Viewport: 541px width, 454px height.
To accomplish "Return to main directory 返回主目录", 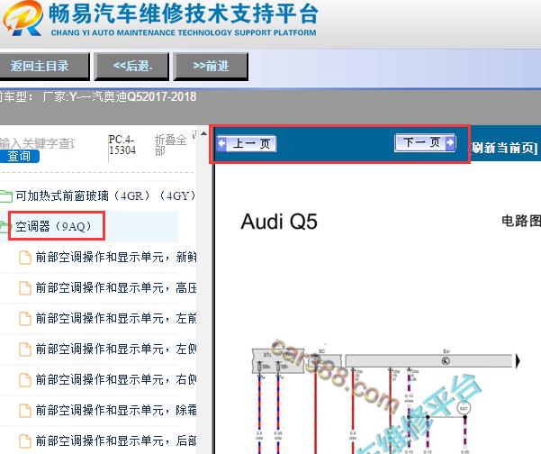I will 44,67.
